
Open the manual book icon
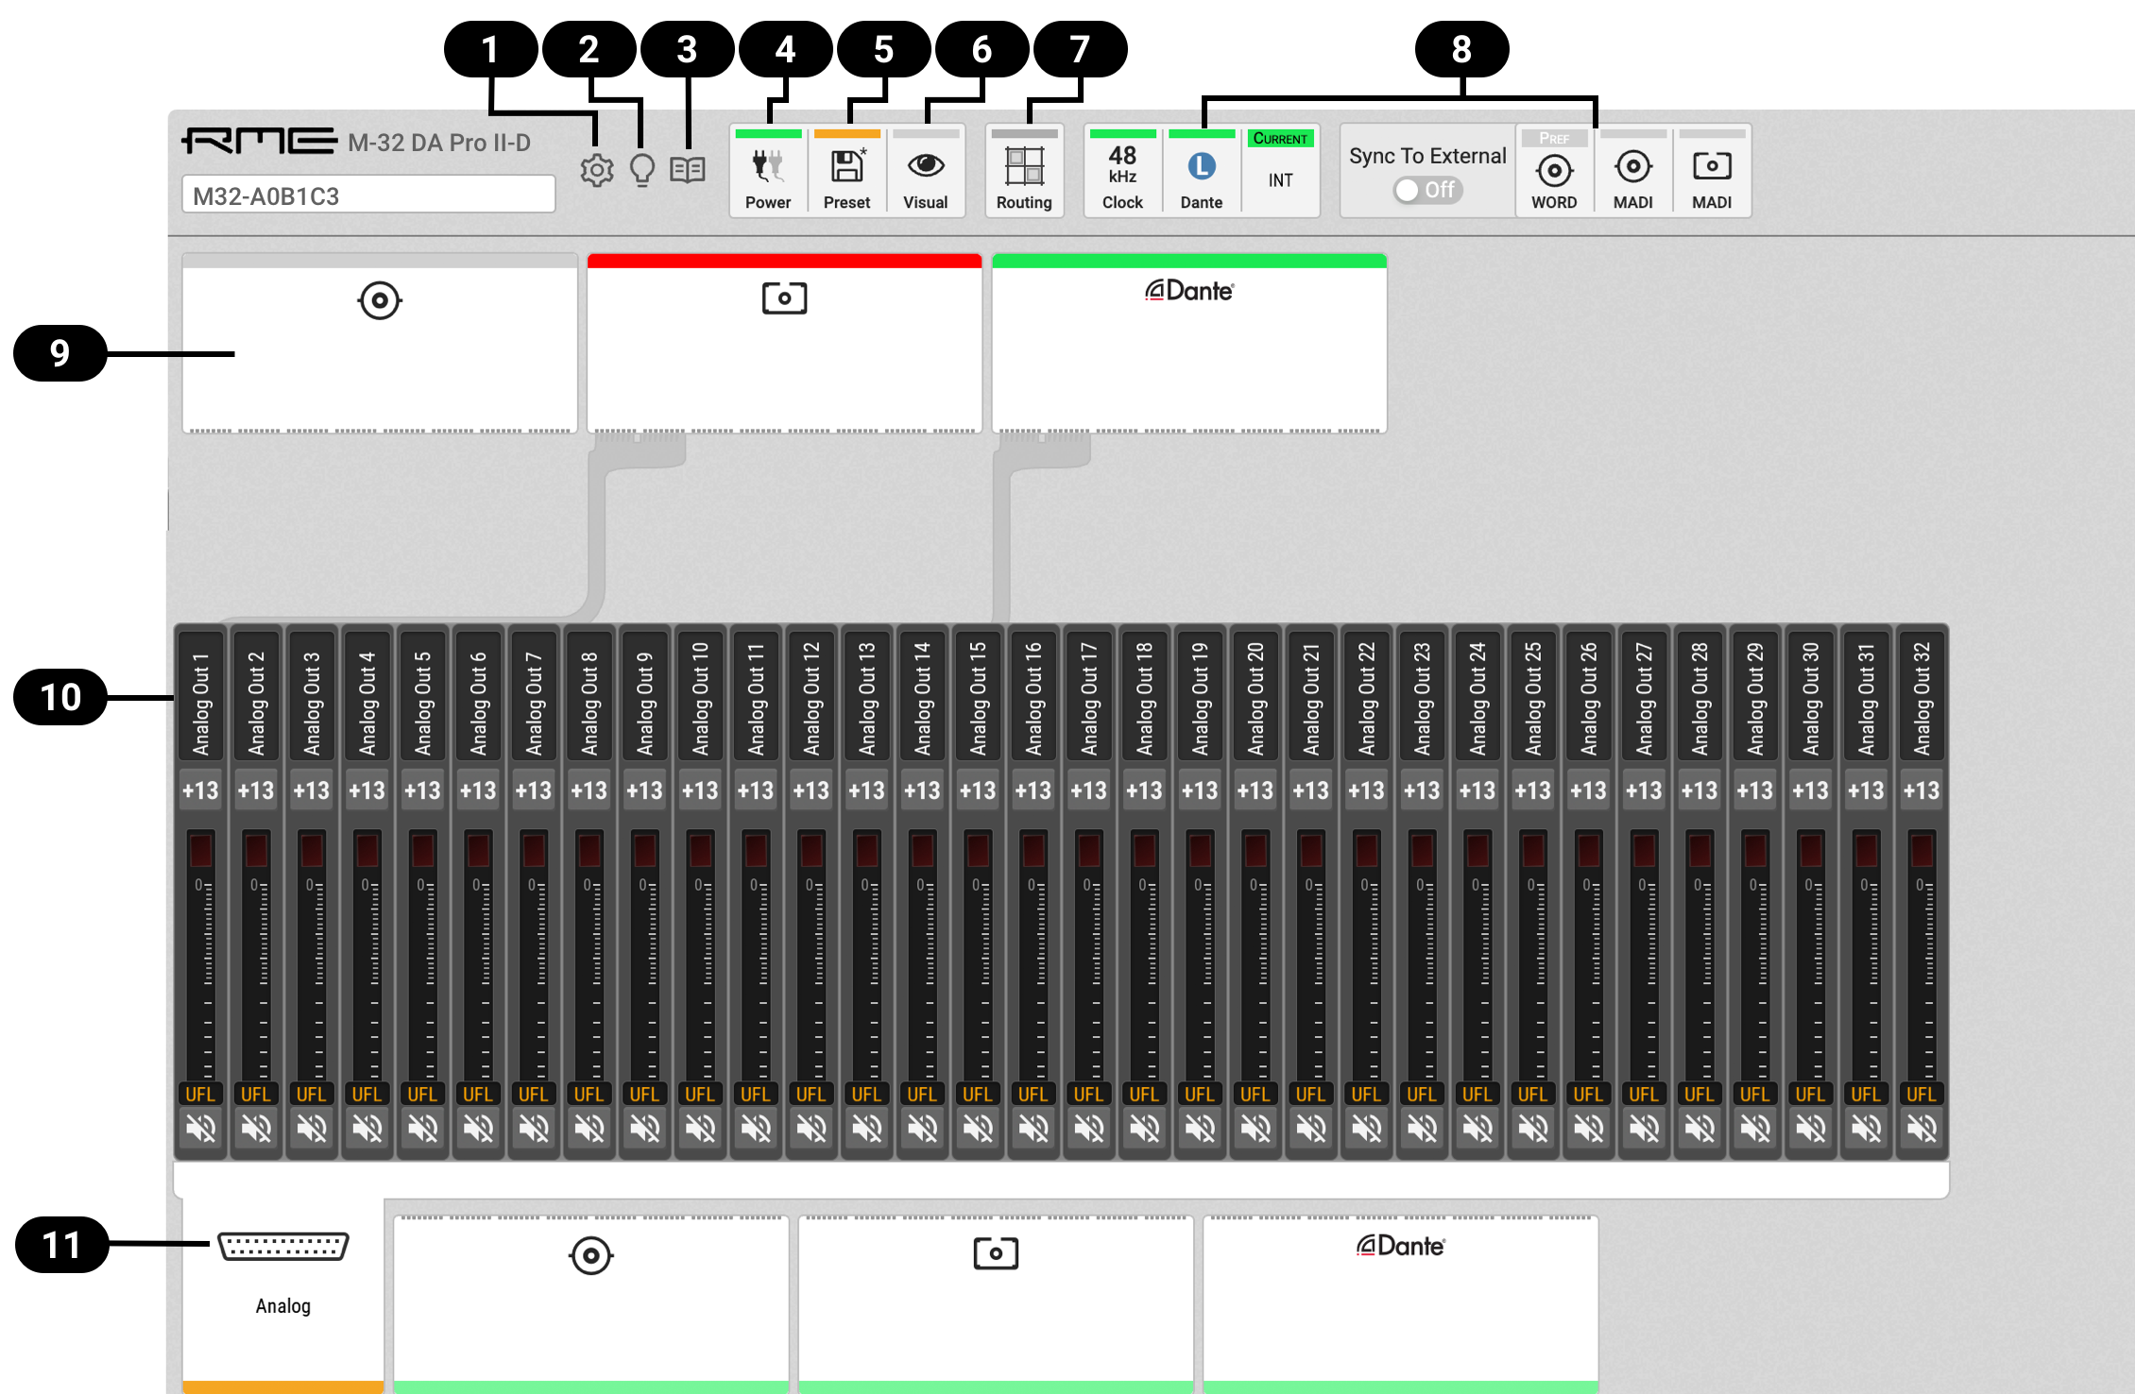tap(688, 170)
